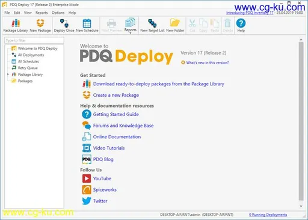The width and height of the screenshot is (308, 220).
Task: Click the question mark icon beside Getting Started Guide
Action: coord(87,114)
